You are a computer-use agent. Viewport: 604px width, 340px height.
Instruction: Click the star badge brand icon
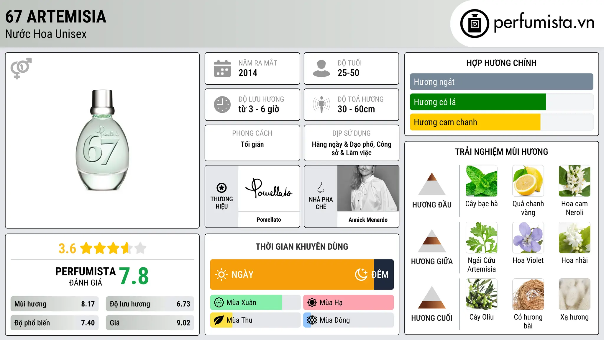(221, 187)
